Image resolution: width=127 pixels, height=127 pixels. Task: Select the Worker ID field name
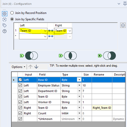pos(45,102)
